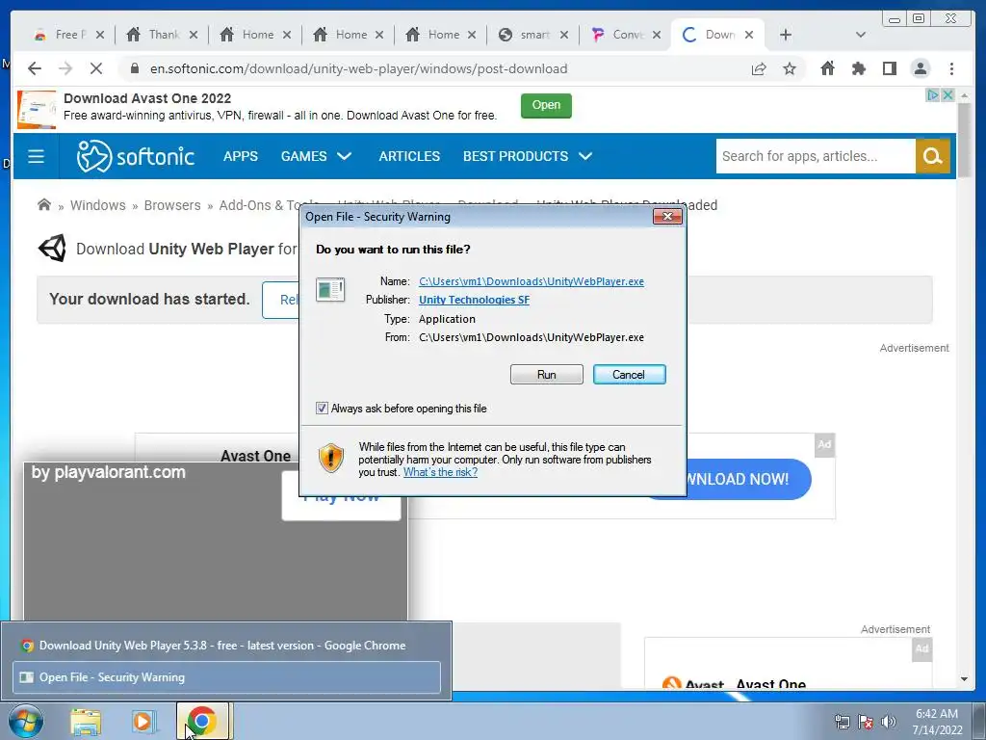Click the address bar URL
This screenshot has height=740, width=986.
(x=358, y=68)
